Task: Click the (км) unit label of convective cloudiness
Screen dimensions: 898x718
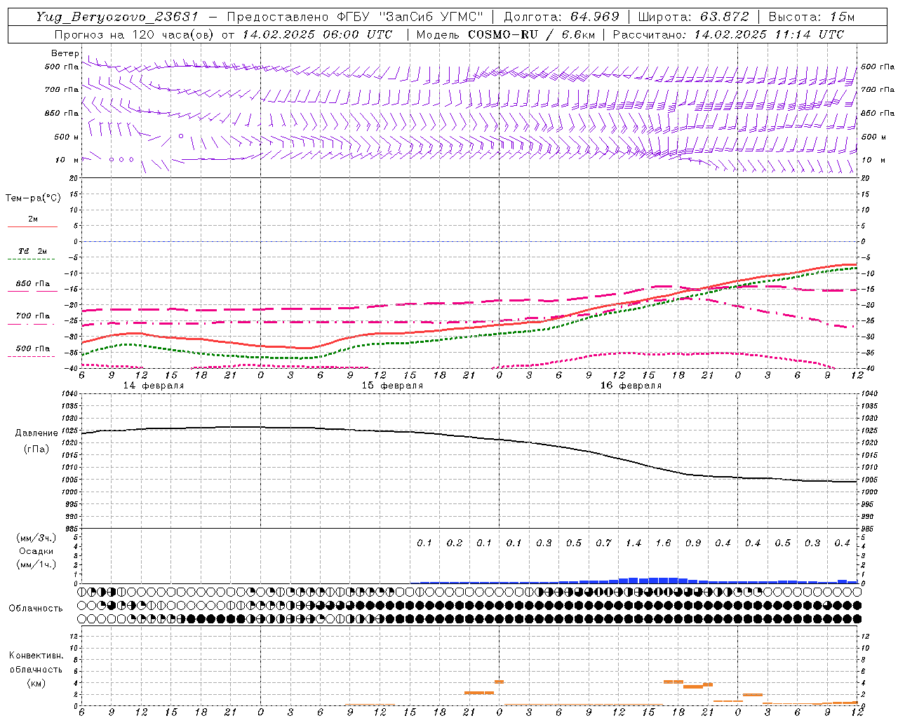Action: (x=36, y=683)
